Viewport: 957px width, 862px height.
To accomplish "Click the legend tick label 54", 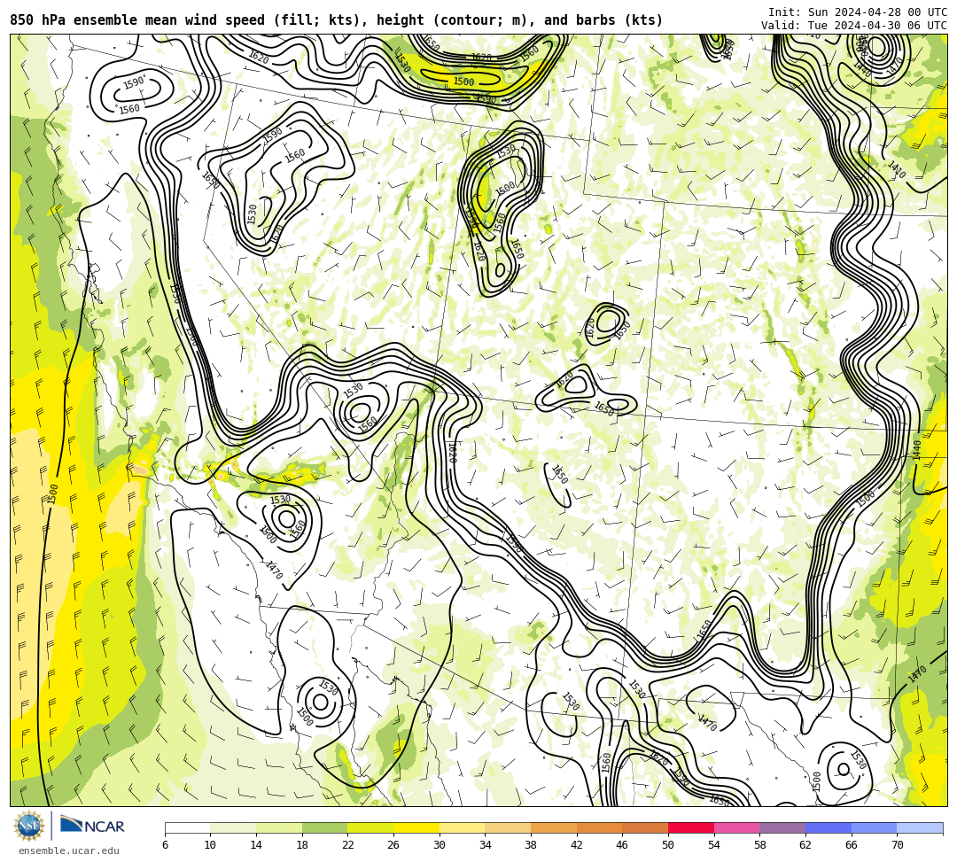I will [714, 845].
